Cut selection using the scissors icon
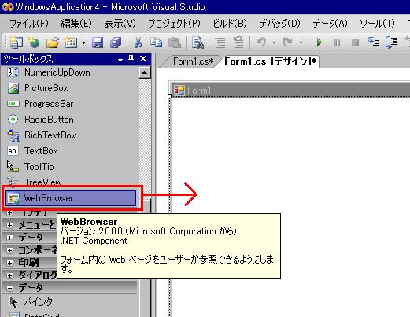This screenshot has width=410, height=317. [x=138, y=42]
